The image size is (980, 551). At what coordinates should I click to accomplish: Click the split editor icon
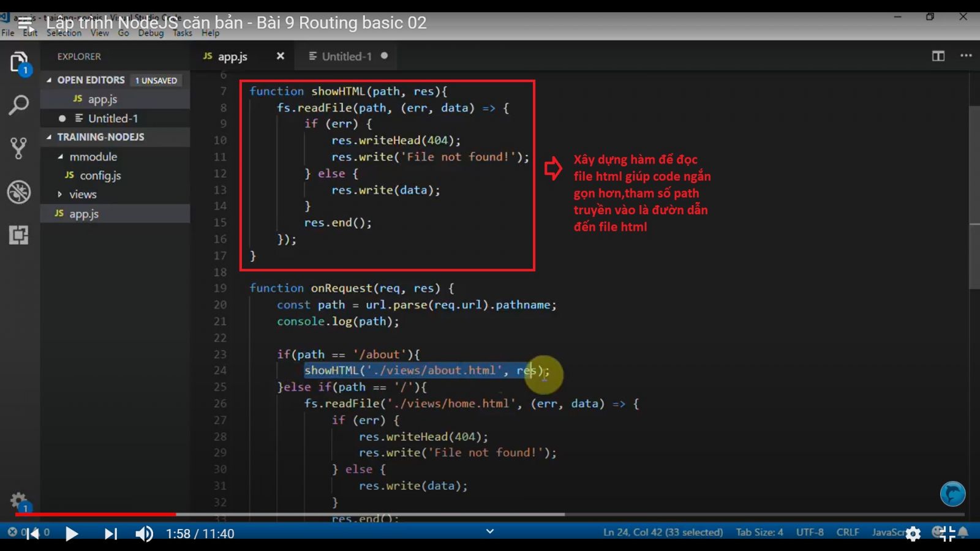tap(938, 56)
